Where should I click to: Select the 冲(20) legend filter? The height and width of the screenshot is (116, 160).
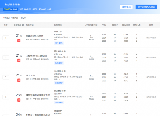pos(6,18)
